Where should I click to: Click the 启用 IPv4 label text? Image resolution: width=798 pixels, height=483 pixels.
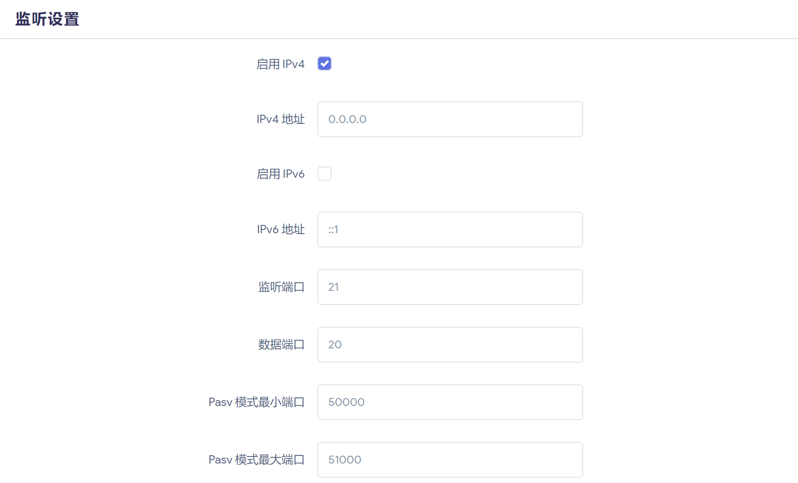[281, 63]
